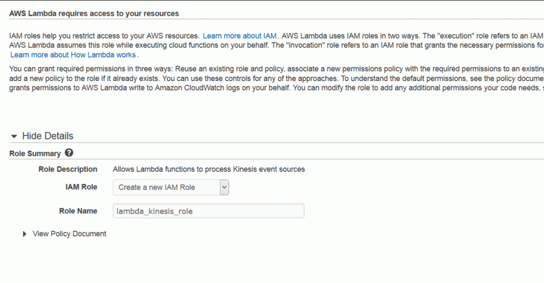This screenshot has width=544, height=283.
Task: Click the 'Role Summary' section heading
Action: [x=35, y=153]
